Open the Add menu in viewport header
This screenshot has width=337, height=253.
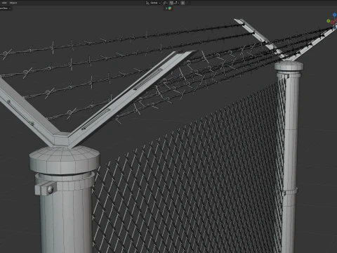(x=4, y=3)
